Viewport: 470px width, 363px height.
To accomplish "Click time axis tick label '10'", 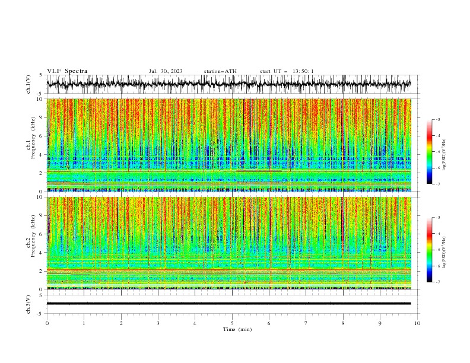I will click(417, 323).
